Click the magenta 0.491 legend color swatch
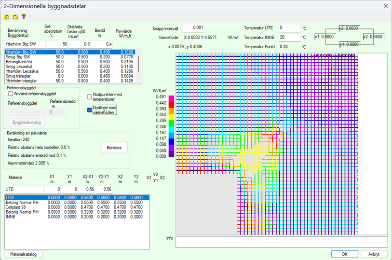 pyautogui.click(x=171, y=98)
